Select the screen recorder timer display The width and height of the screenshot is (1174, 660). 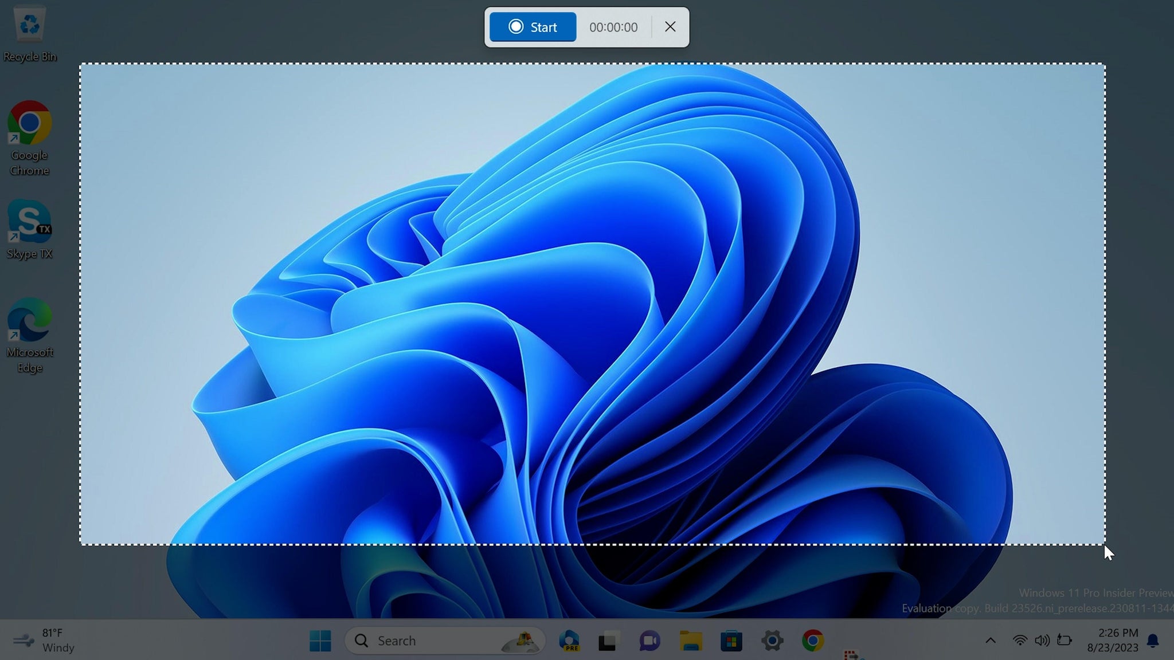[x=613, y=26]
